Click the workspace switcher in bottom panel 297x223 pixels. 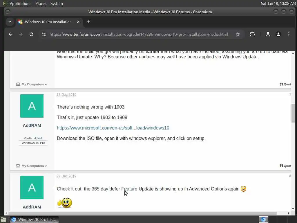click(x=263, y=220)
